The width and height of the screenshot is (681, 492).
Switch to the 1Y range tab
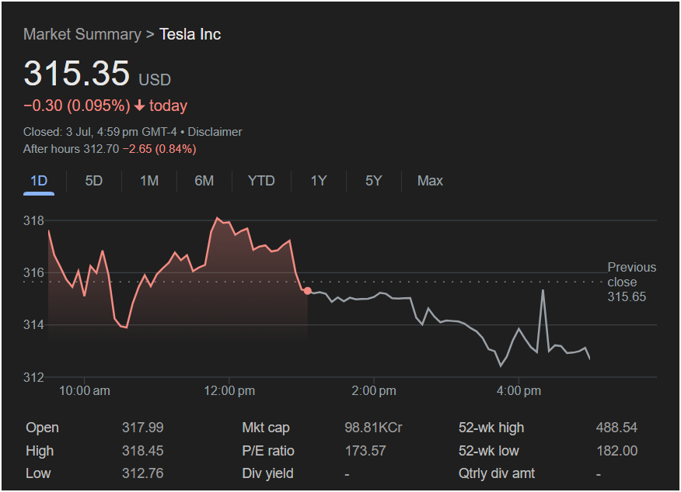click(319, 181)
